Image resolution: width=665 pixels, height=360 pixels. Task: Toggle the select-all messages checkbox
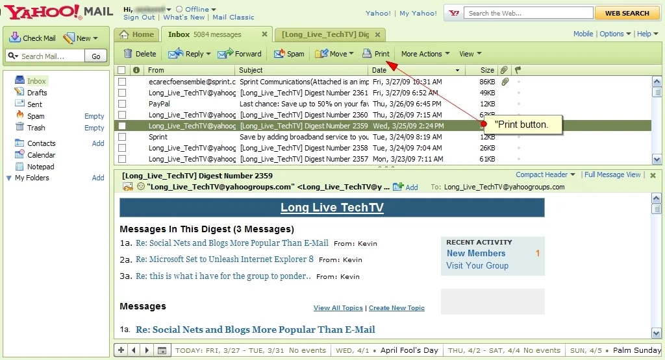pyautogui.click(x=121, y=70)
